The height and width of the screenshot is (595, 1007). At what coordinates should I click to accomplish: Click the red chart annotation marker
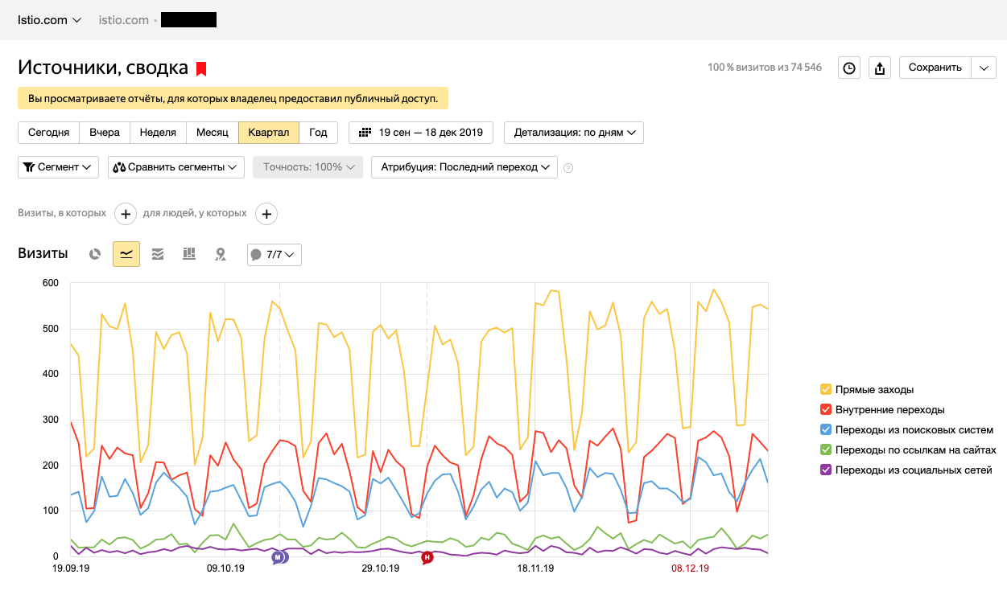[427, 557]
